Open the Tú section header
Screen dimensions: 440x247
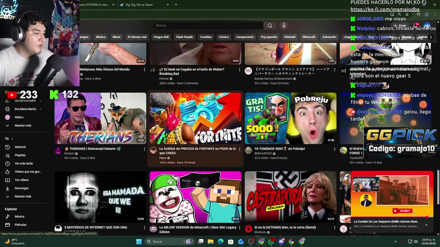[x=9, y=139]
